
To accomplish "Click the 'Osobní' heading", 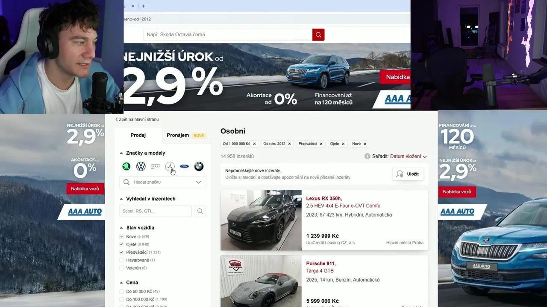I will click(233, 131).
